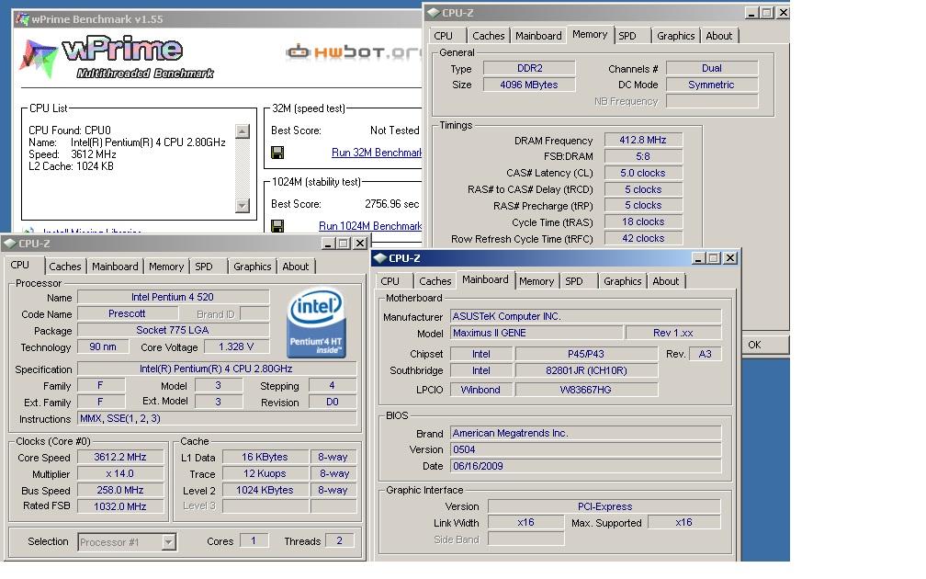Viewport: 926px width, 579px height.
Task: Click the wPrime Benchmark title bar icon
Action: coord(22,19)
